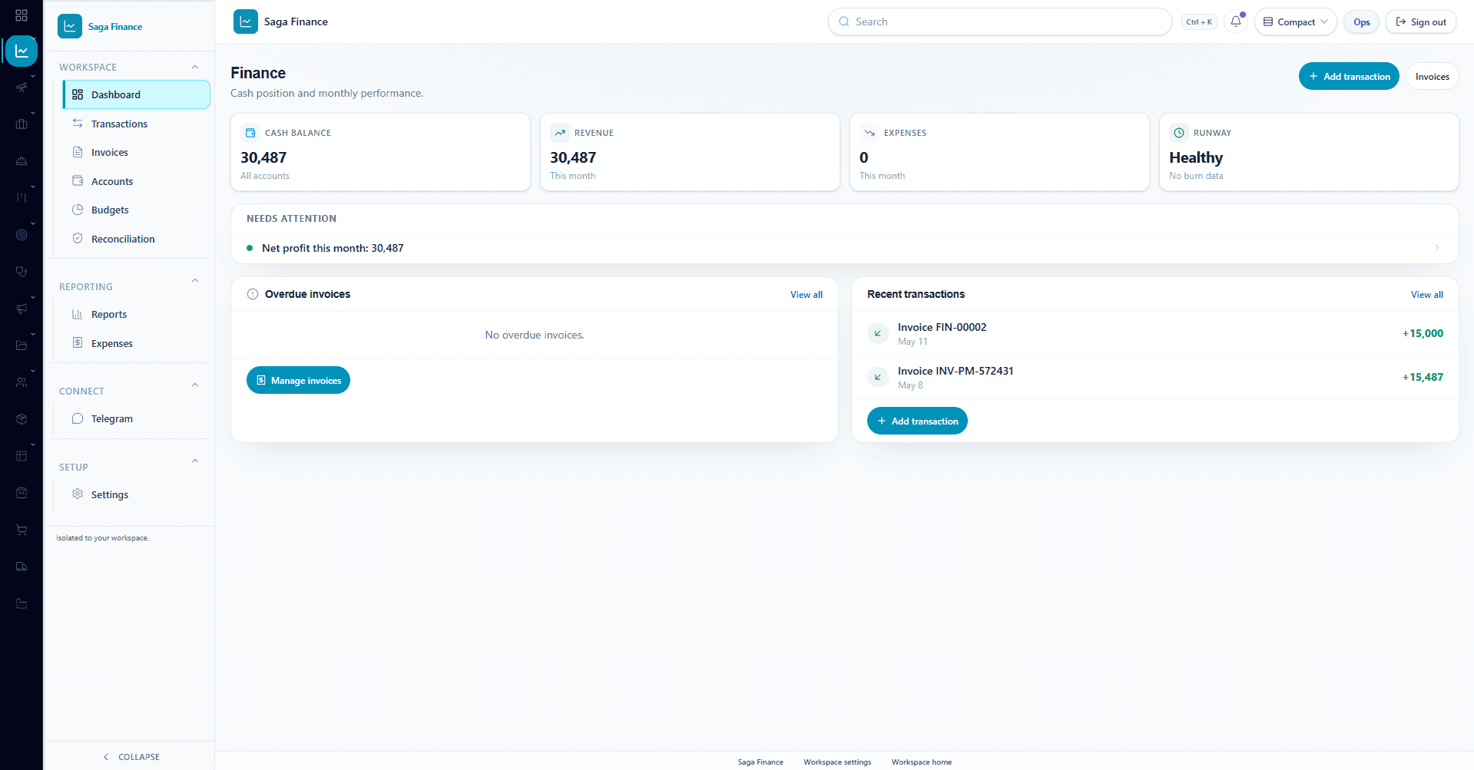Expand the Net profit attention row chevron

(x=1436, y=248)
